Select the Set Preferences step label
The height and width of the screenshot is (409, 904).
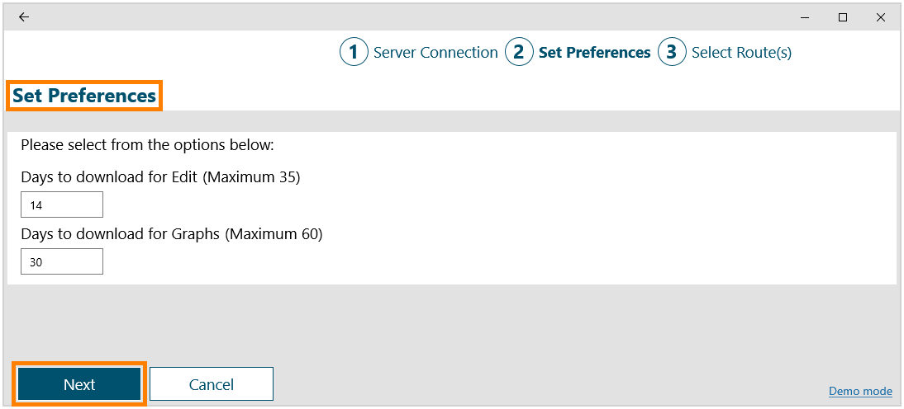click(594, 53)
